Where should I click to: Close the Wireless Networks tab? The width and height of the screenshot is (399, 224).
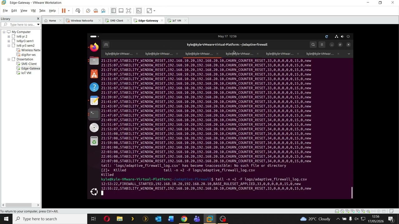[100, 21]
